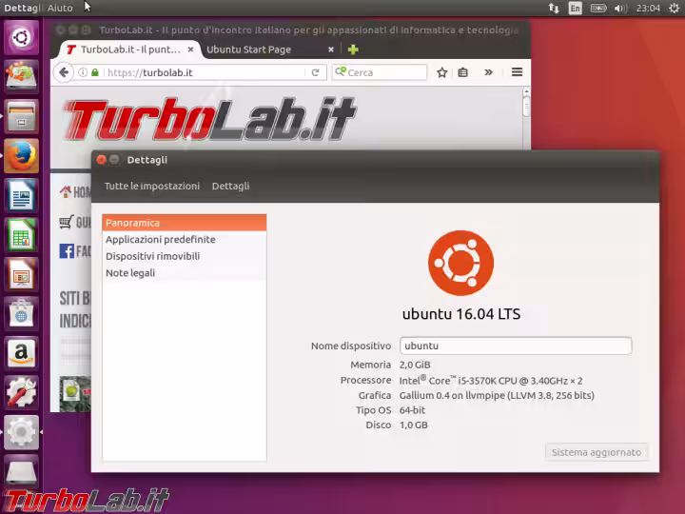Click the disk value 1,0 GB
This screenshot has height=514, width=685.
[413, 425]
